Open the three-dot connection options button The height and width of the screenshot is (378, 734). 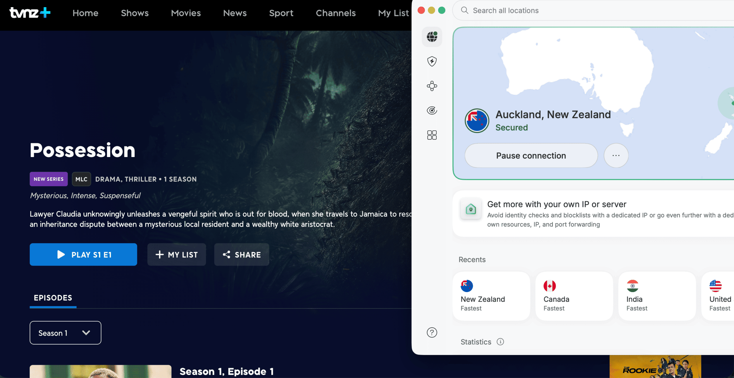click(x=616, y=155)
